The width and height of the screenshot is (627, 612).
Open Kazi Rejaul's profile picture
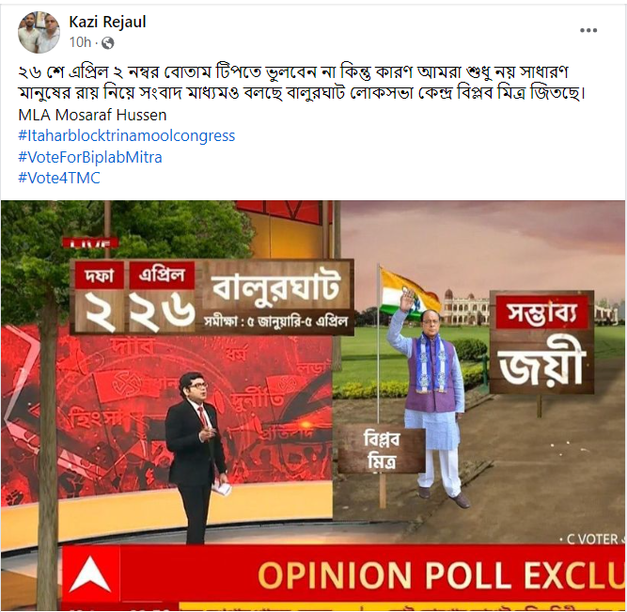(x=39, y=32)
